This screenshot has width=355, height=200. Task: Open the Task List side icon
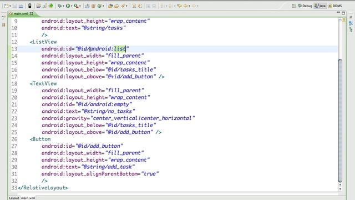[351, 17]
